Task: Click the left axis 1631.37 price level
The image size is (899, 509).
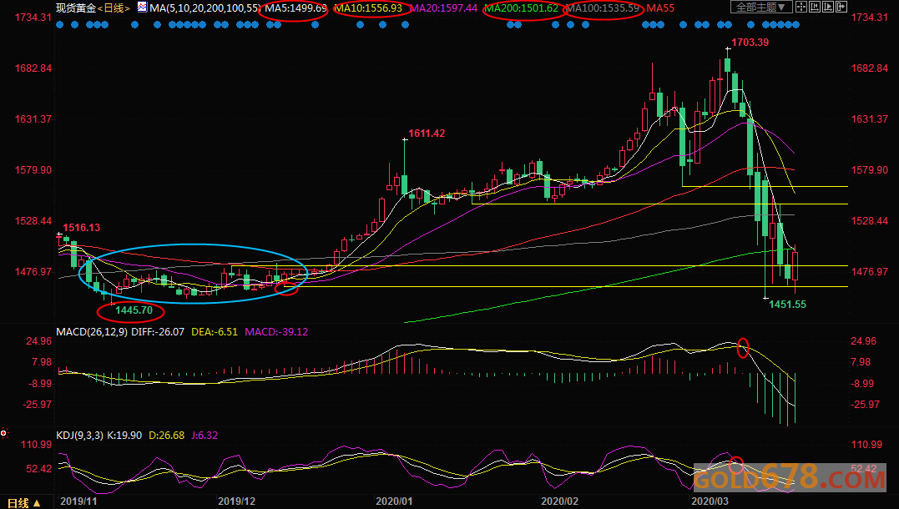Action: (x=33, y=119)
